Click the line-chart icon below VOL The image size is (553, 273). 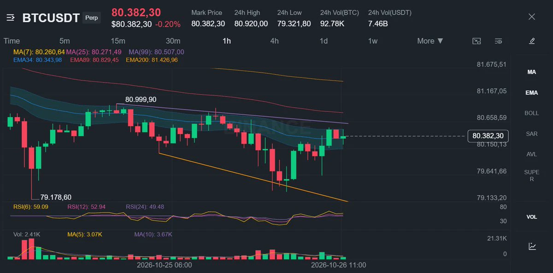coord(532,246)
